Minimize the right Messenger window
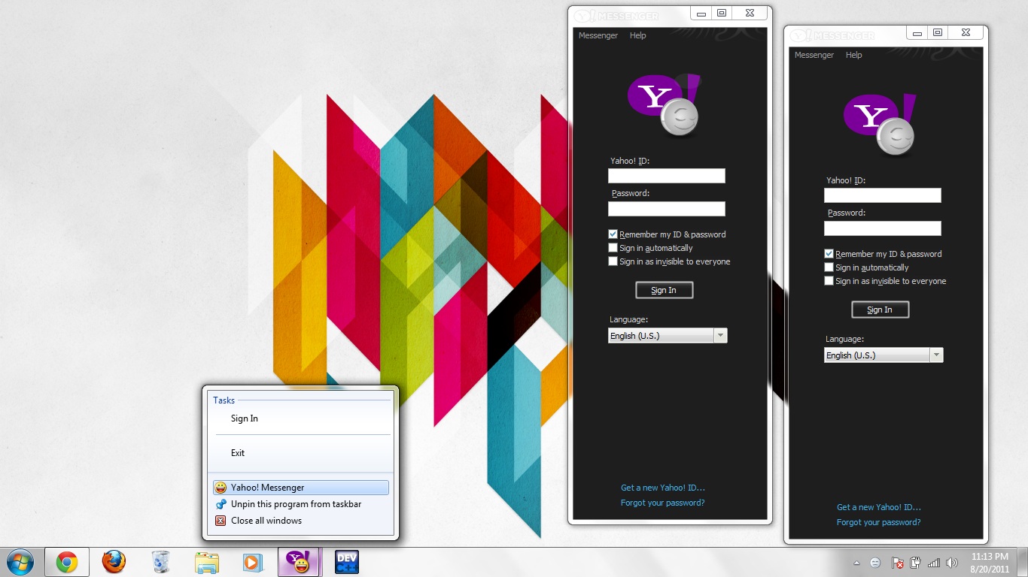Screen dimensions: 1028x577 coord(917,32)
